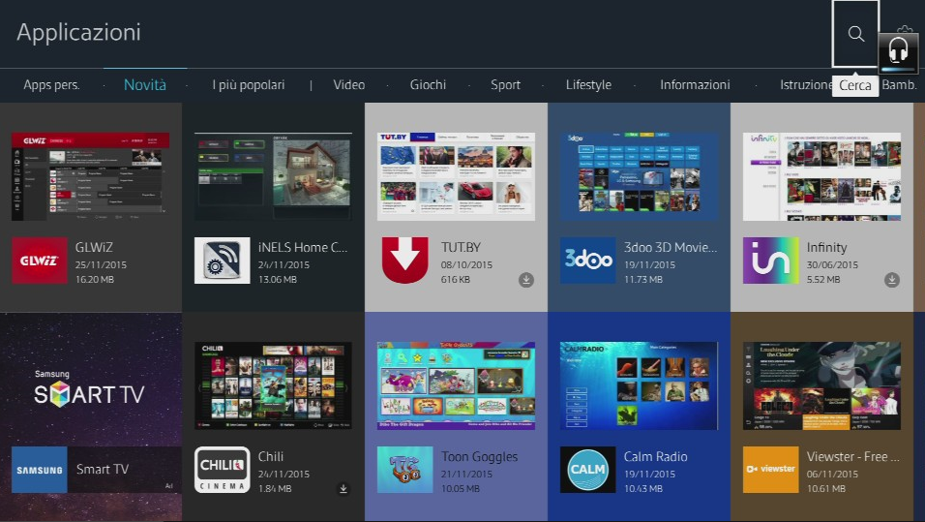Screen dimensions: 925x522
Task: Click the 10.43 MB size of Calm Radio
Action: pyautogui.click(x=643, y=488)
